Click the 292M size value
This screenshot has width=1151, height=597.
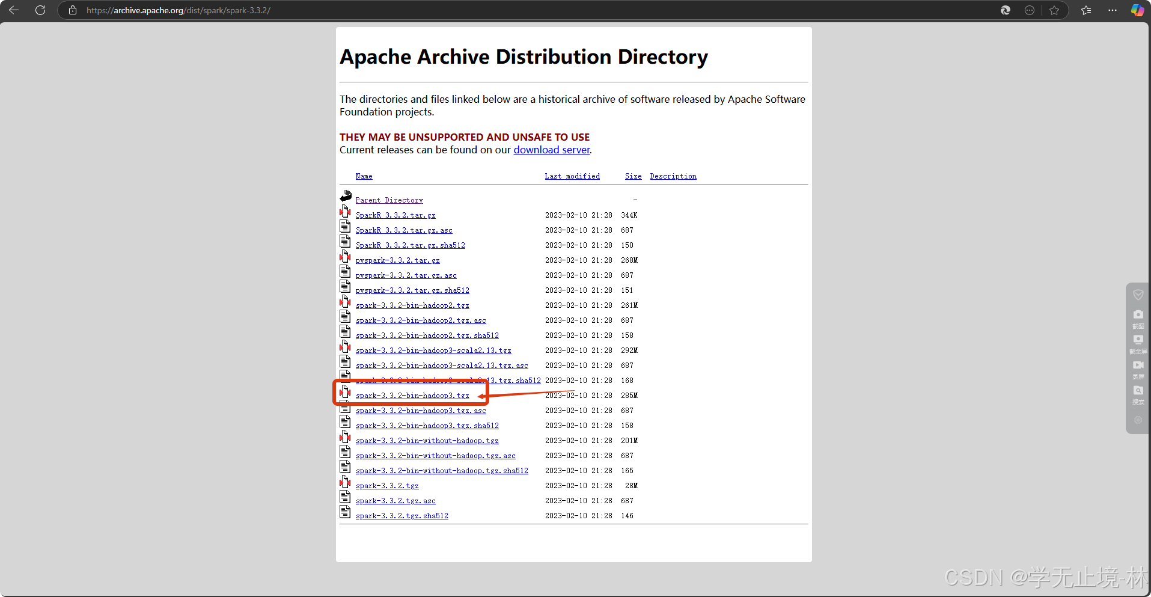click(x=629, y=351)
